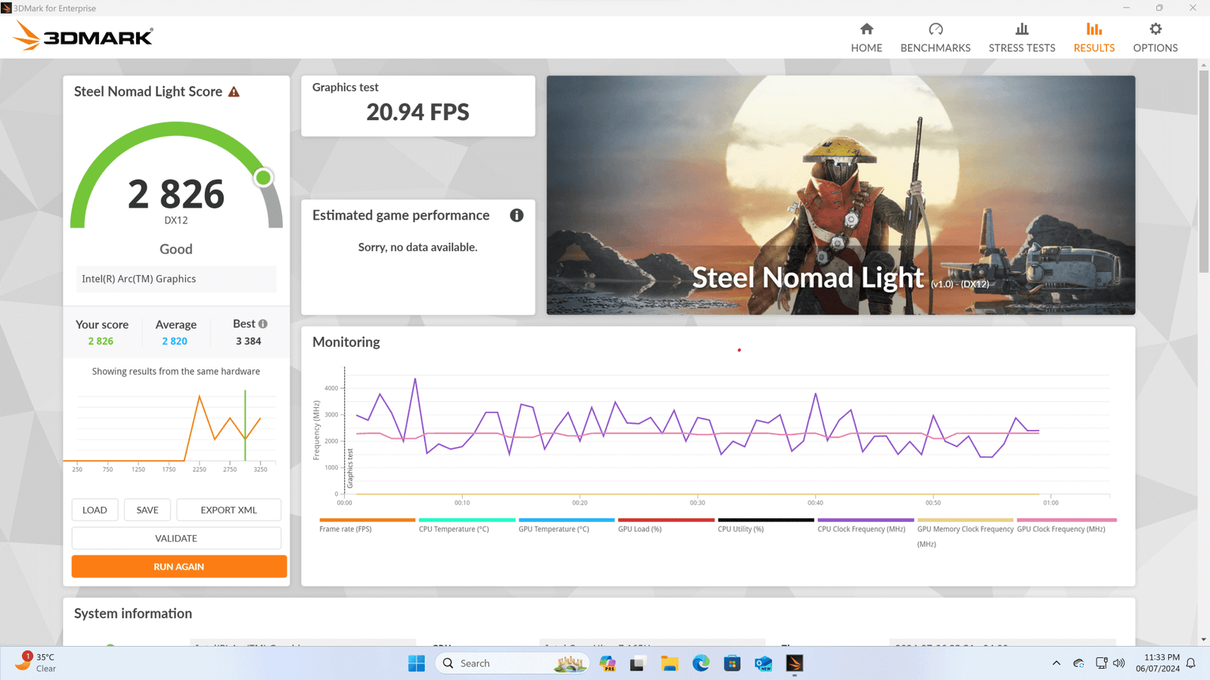Click the 3DMark icon in taskbar
This screenshot has width=1210, height=680.
pos(794,663)
